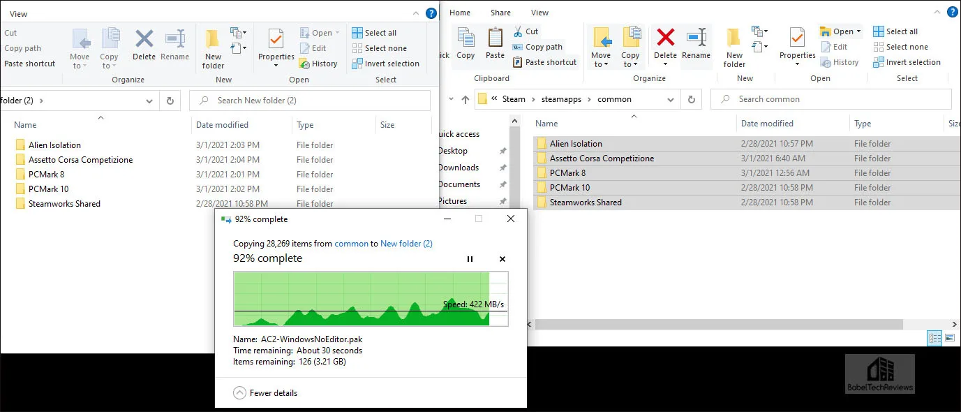961x412 pixels.
Task: Create New folder in right window
Action: coord(734,46)
